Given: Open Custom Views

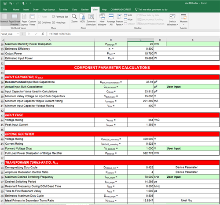Looking at the screenshot, I should tap(32, 20).
